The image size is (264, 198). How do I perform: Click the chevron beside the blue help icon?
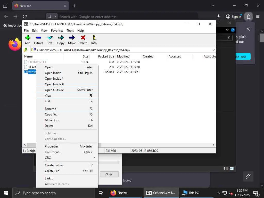click(227, 30)
